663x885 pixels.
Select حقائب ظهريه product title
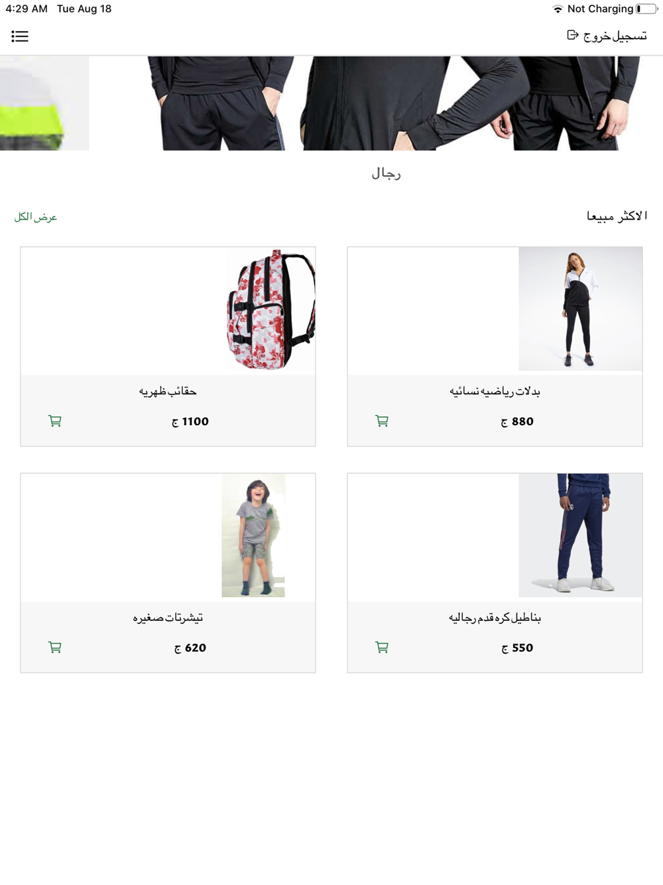(168, 391)
